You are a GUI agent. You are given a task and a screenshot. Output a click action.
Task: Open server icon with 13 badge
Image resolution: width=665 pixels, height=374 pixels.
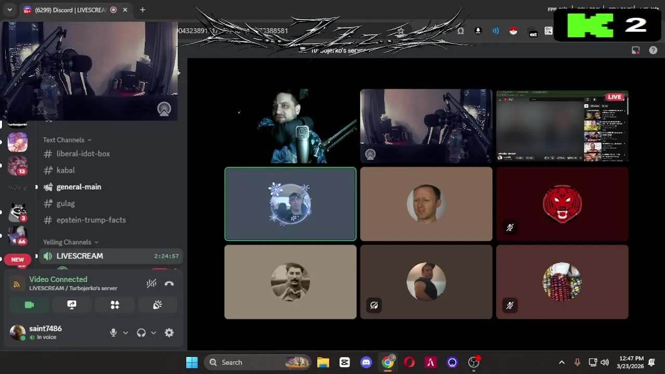coord(17,166)
